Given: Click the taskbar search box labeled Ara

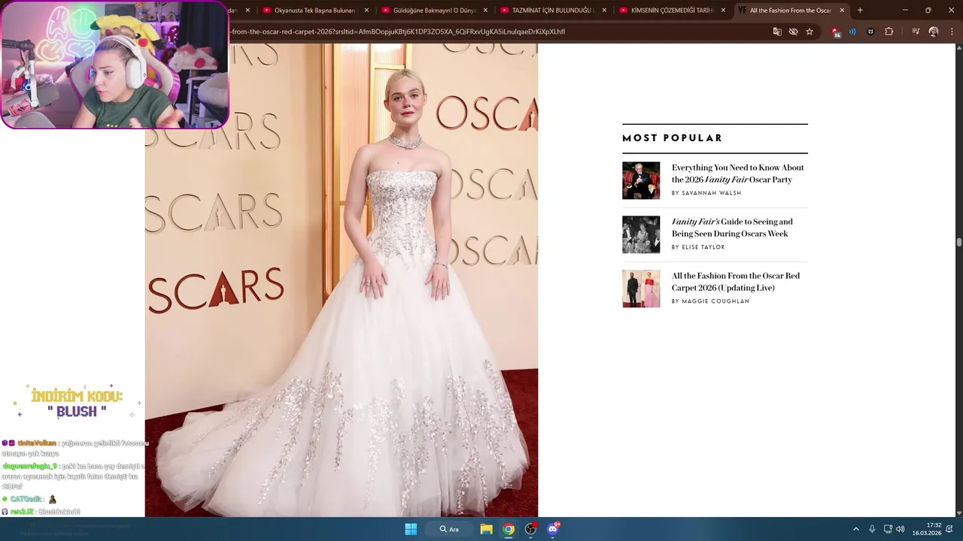Looking at the screenshot, I should coord(450,529).
